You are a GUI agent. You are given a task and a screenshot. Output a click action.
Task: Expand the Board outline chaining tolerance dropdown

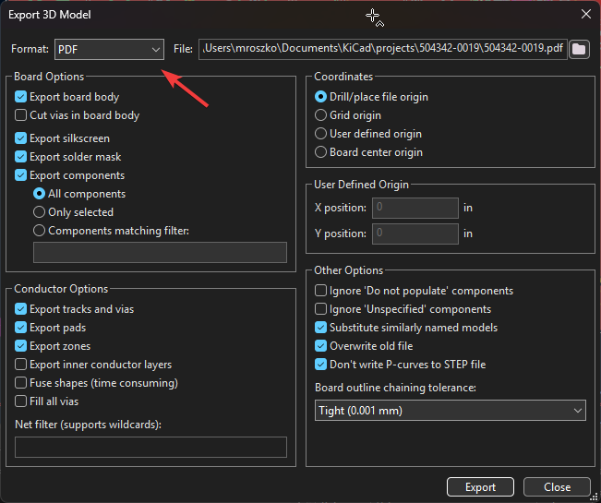point(450,410)
